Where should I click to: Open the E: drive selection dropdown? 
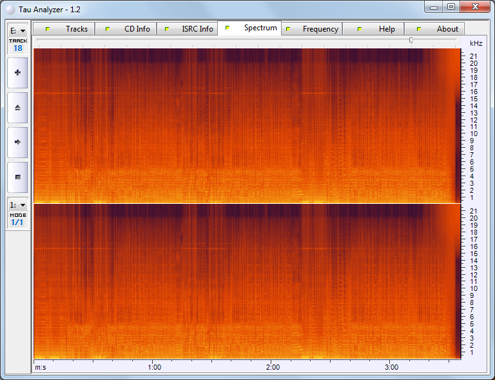17,30
